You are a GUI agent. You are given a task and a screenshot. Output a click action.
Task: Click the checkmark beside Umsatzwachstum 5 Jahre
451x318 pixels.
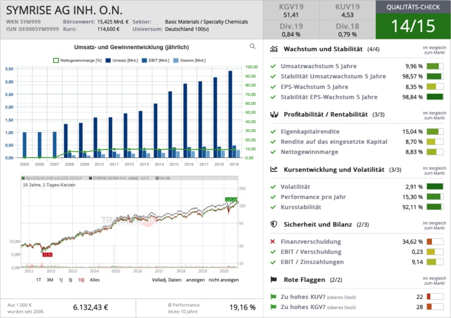coord(273,66)
